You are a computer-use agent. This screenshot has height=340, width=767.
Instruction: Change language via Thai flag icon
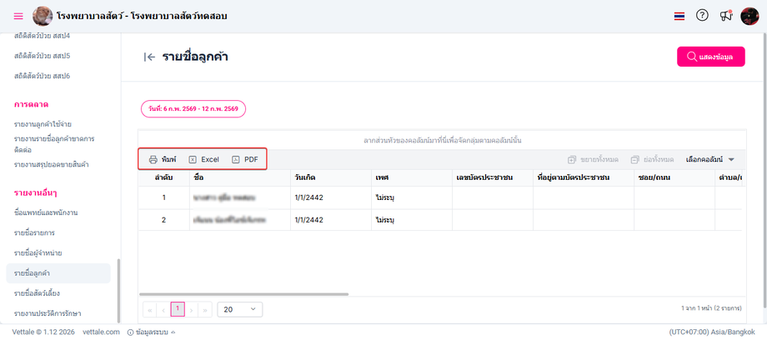coord(679,16)
